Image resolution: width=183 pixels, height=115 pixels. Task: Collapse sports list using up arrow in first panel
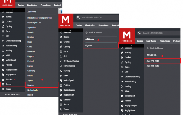[12, 10]
